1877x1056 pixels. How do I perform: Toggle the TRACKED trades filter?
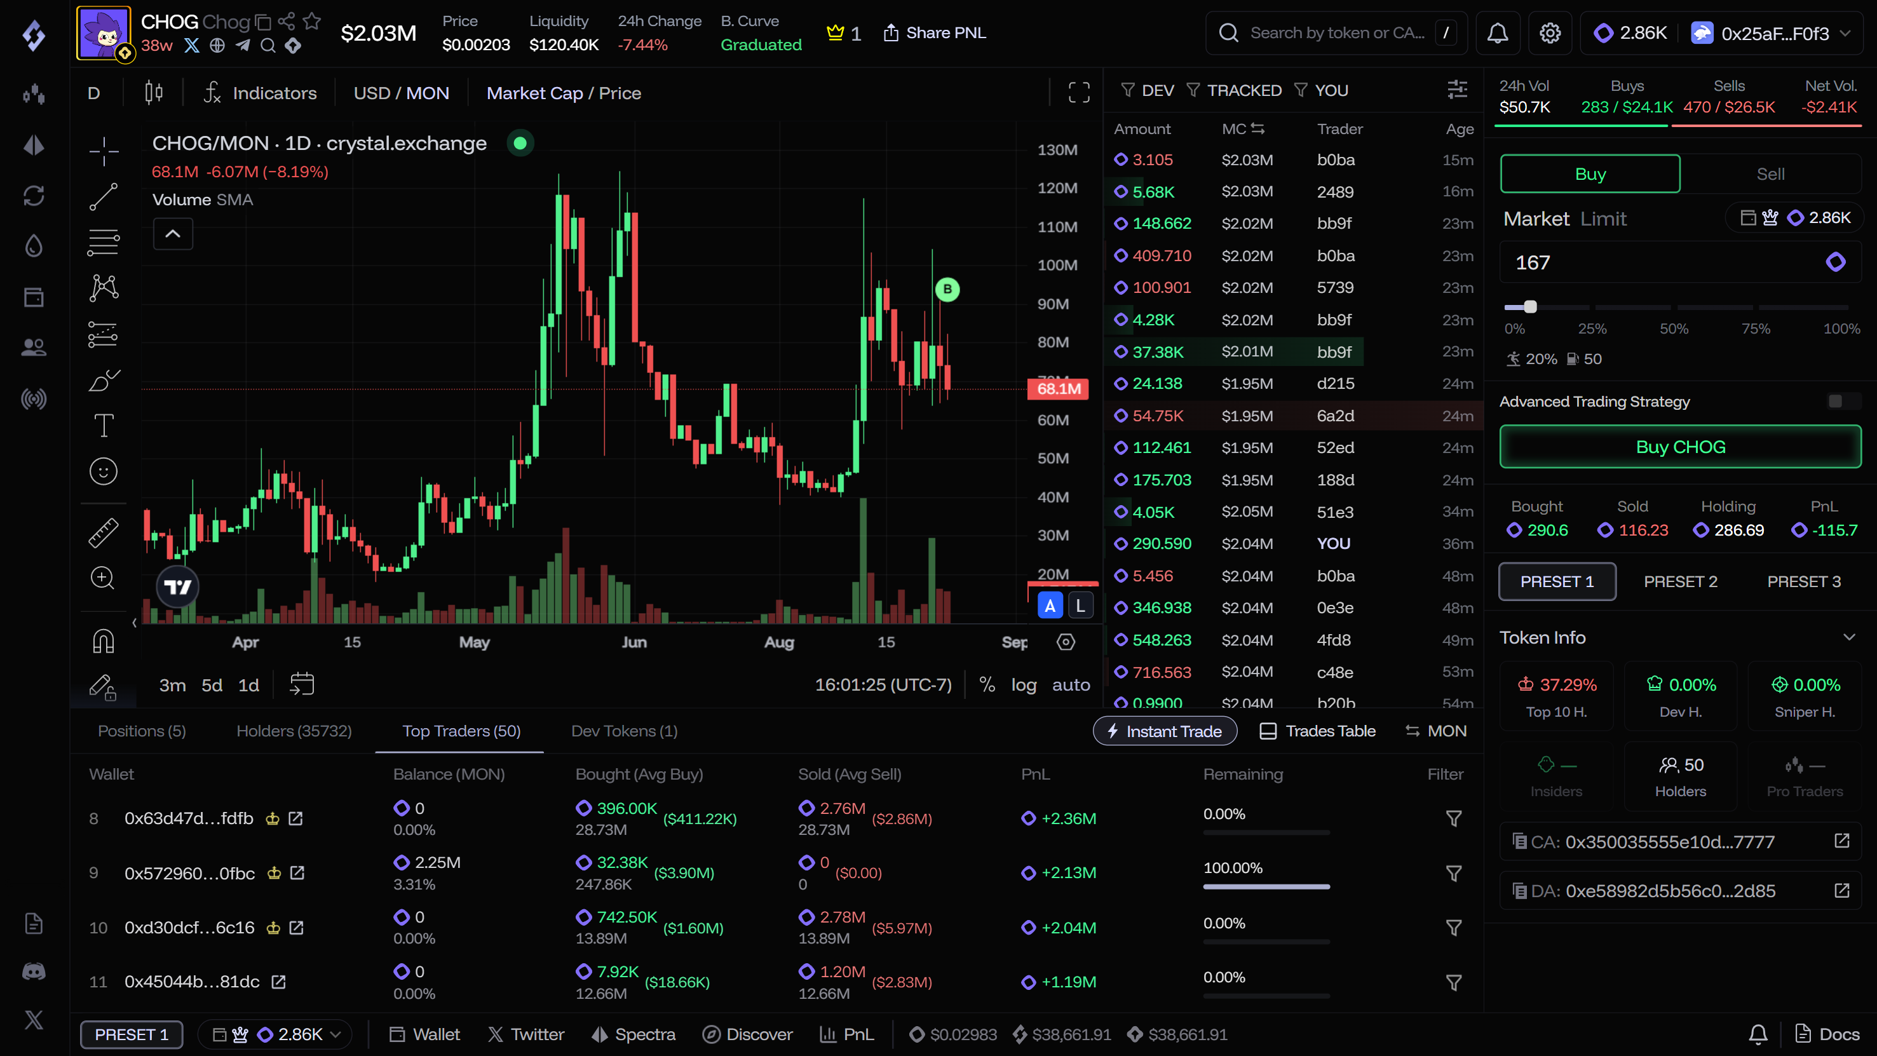[1233, 90]
